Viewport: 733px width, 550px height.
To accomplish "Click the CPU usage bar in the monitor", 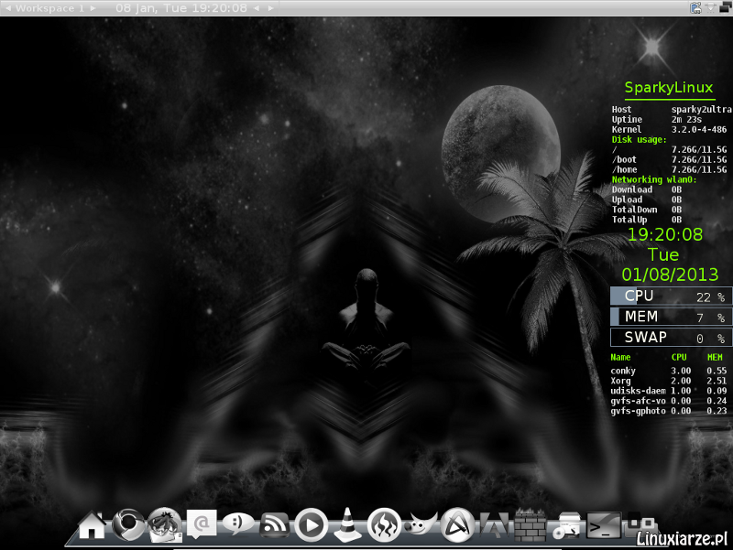I will click(x=671, y=296).
